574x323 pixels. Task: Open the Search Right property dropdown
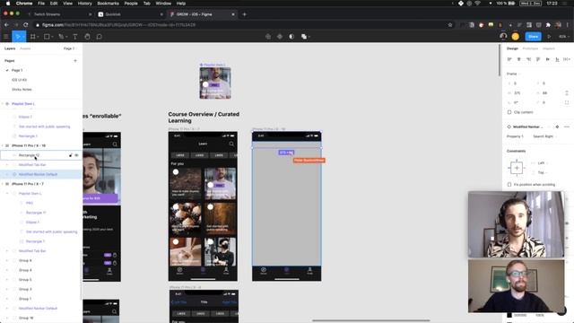[x=544, y=136]
